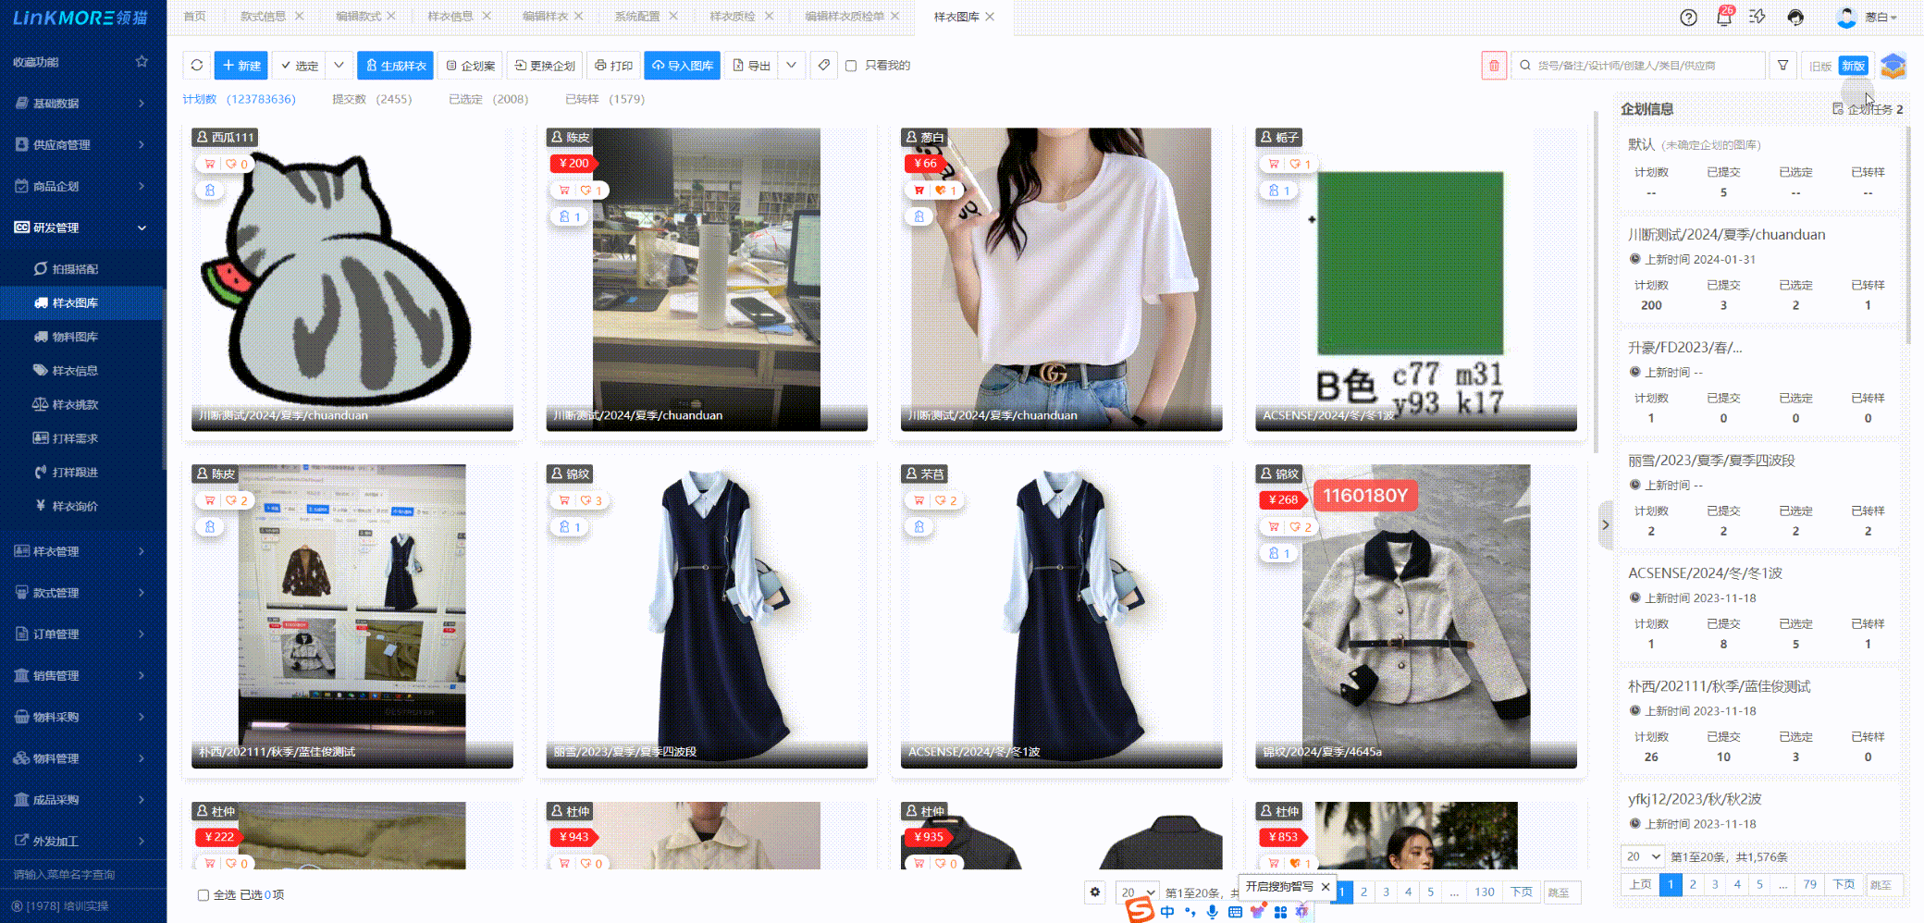Click the 生成样衣 button
The width and height of the screenshot is (1924, 923).
pyautogui.click(x=395, y=66)
